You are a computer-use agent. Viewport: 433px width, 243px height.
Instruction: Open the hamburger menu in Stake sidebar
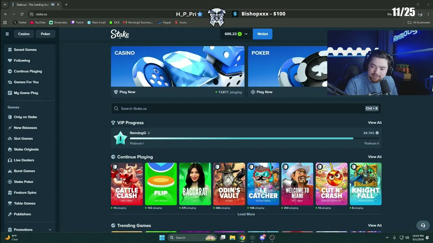7,34
